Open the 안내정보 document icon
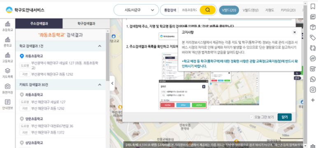This screenshot has width=318, height=148. pos(7,104)
